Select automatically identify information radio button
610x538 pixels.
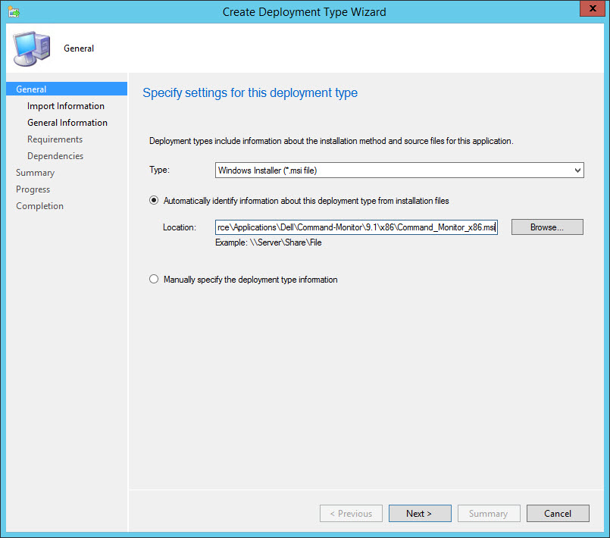click(155, 200)
